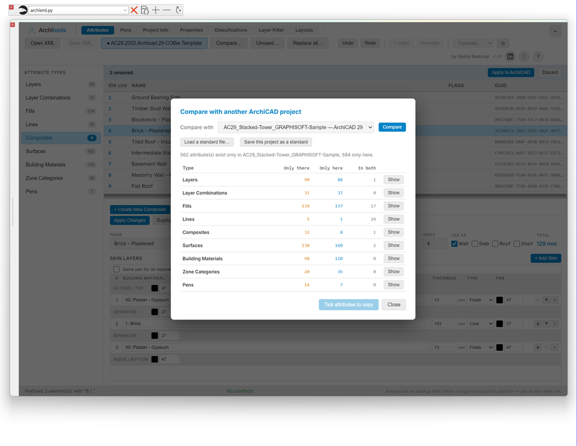Click the Discard button

coord(550,72)
